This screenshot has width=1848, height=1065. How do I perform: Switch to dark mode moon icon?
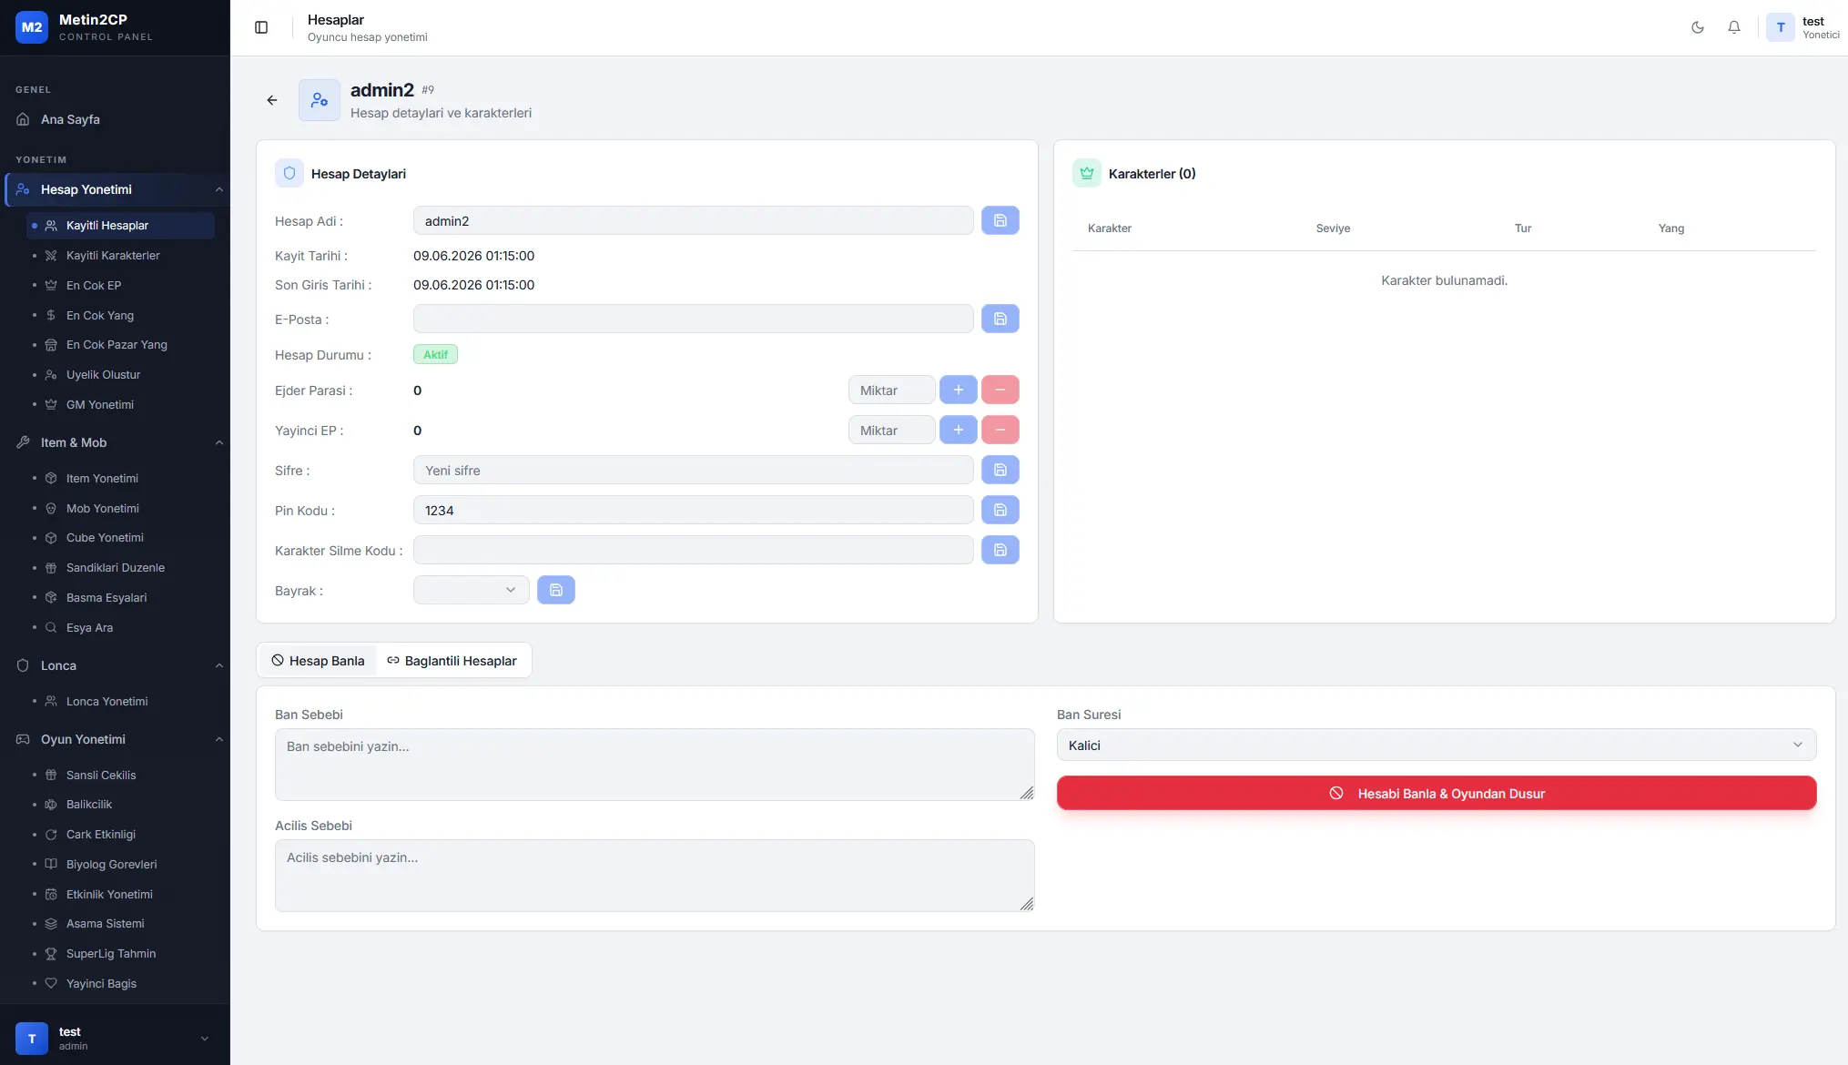[x=1698, y=27]
